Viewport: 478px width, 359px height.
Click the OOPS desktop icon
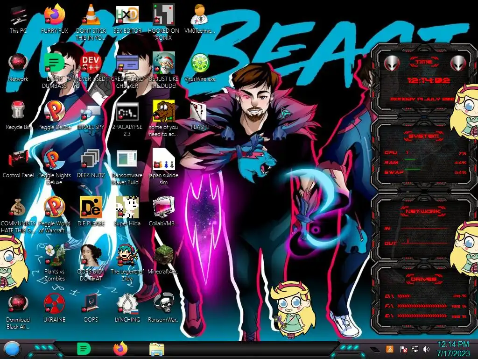pos(91,303)
